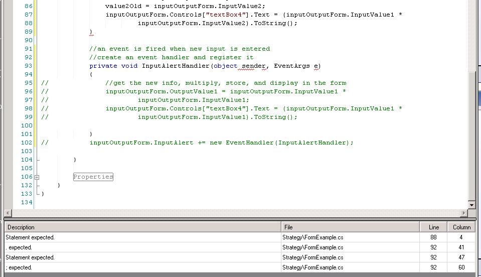Image resolution: width=481 pixels, height=277 pixels.
Task: Click the horizontal scrollbar right arrow
Action: pos(464,213)
